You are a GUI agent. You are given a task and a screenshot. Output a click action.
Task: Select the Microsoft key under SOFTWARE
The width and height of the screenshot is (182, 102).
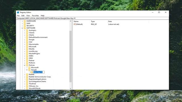[x=32, y=46]
